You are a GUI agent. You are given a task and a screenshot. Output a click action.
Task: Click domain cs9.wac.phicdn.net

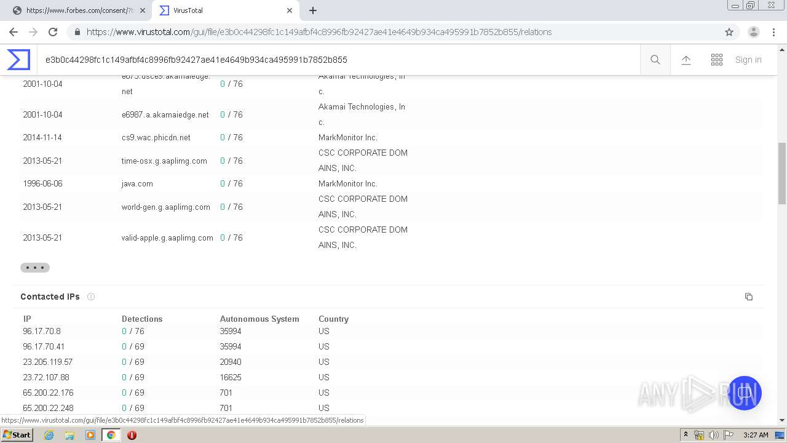pos(156,138)
